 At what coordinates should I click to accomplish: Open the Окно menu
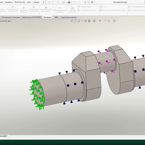click(29, 2)
